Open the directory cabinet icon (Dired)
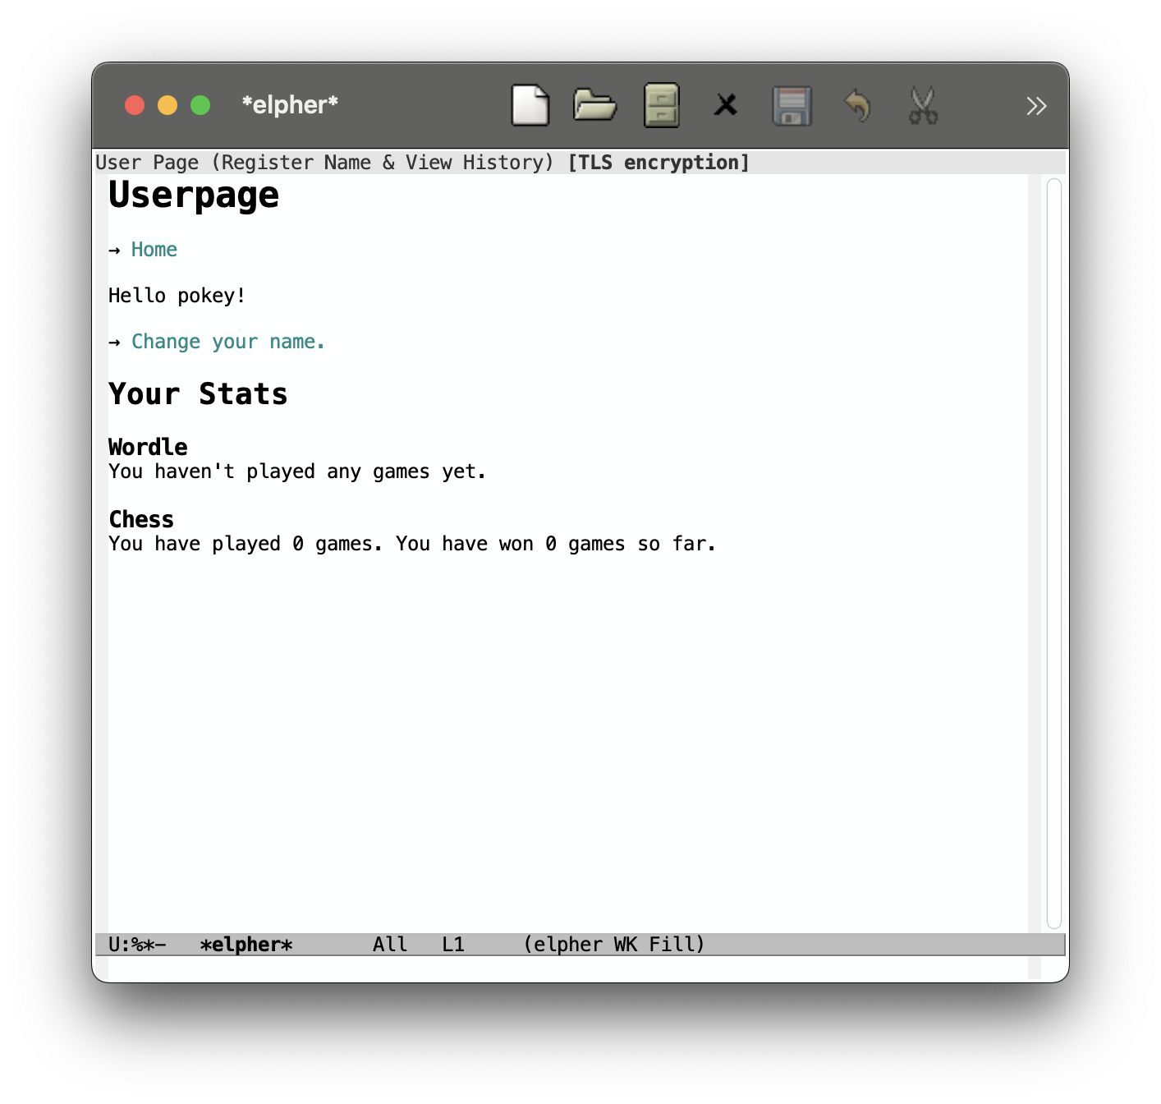Image resolution: width=1161 pixels, height=1104 pixels. click(661, 105)
